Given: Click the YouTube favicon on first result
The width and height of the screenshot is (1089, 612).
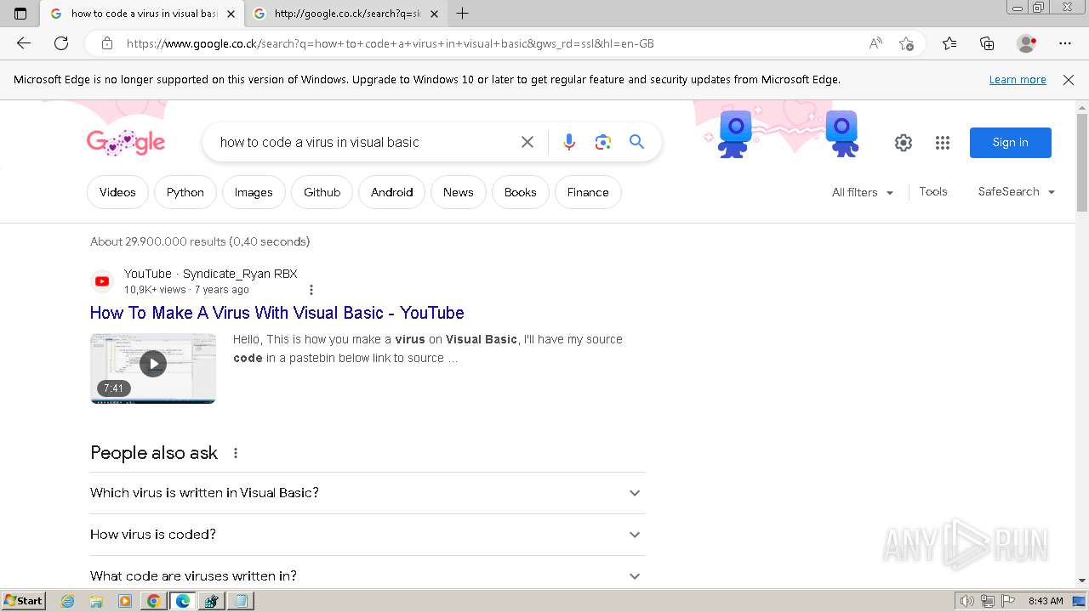Looking at the screenshot, I should tap(102, 281).
